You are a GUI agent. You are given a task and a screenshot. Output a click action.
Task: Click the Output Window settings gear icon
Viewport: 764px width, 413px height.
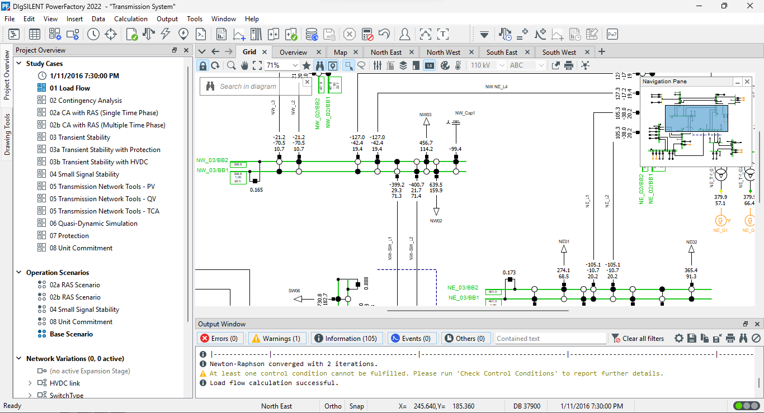click(x=679, y=338)
